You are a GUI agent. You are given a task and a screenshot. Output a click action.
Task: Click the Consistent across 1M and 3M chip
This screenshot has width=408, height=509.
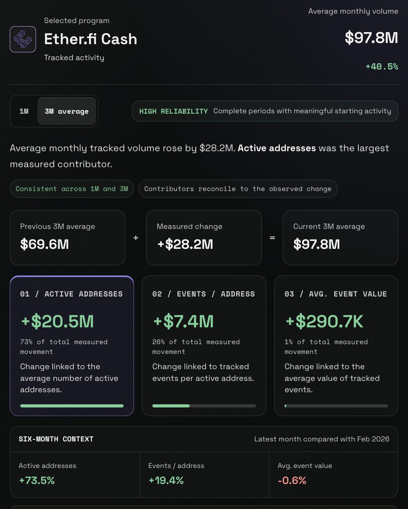pos(72,189)
